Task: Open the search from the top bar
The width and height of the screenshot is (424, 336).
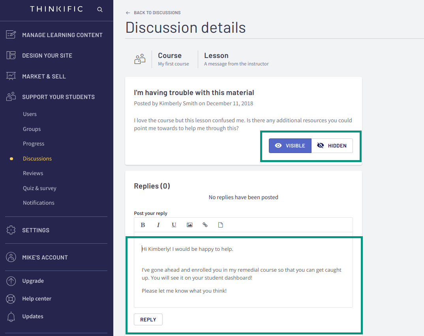Action: (x=99, y=9)
